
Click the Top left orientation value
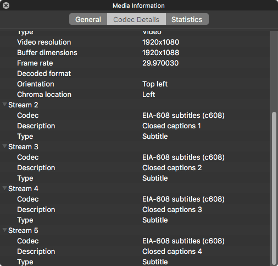tap(155, 84)
